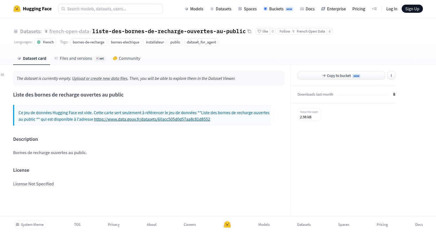This screenshot has height=234, width=436.
Task: Open Spaces in top navigation
Action: pyautogui.click(x=247, y=9)
